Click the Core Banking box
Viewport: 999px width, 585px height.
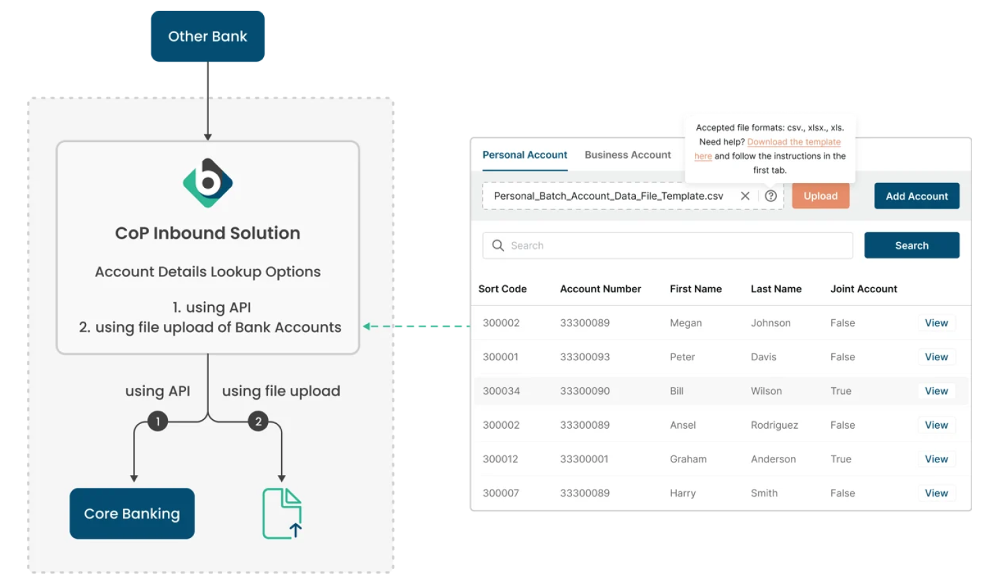point(132,513)
